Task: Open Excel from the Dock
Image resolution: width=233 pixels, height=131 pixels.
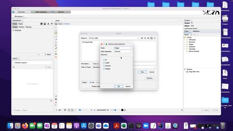Action: click(124, 126)
